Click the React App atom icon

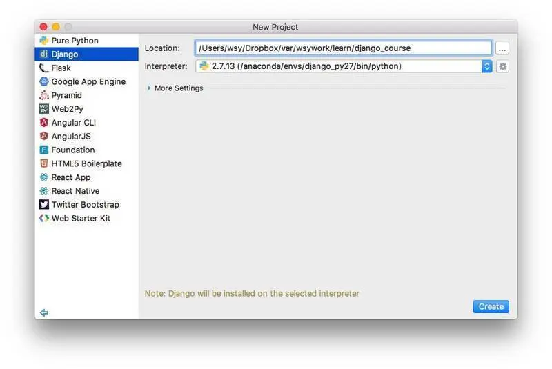click(44, 177)
